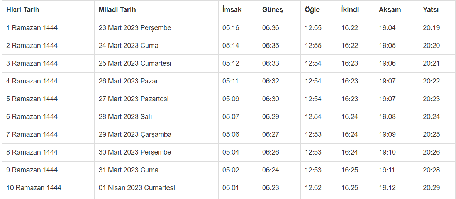This screenshot has width=456, height=199.
Task: Select the Güneş column header
Action: tap(273, 10)
